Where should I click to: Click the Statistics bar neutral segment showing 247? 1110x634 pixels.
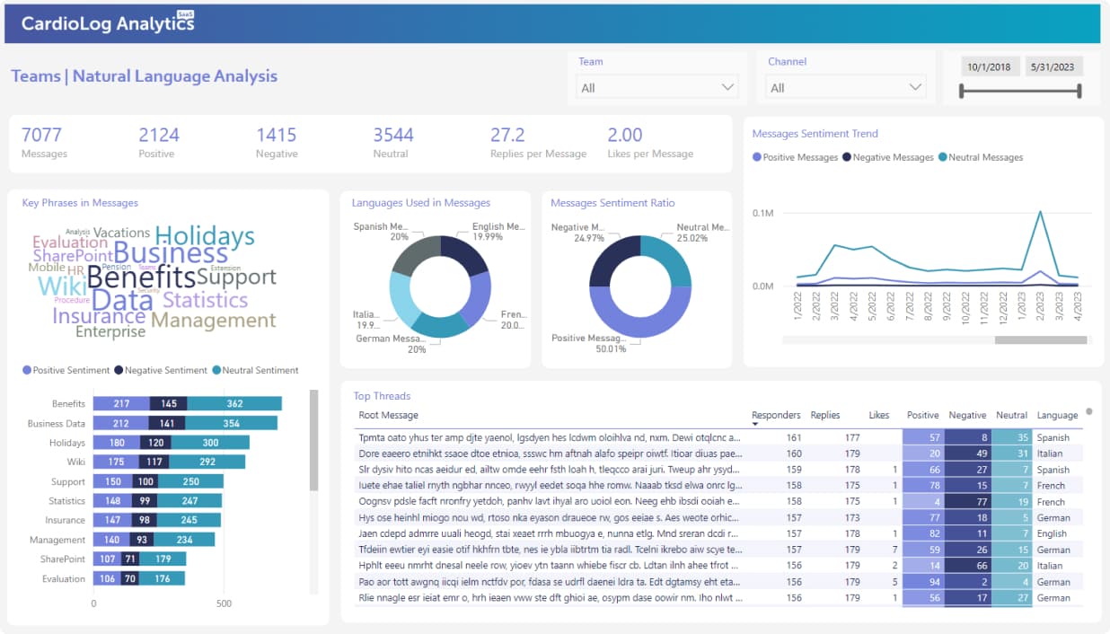pos(190,501)
